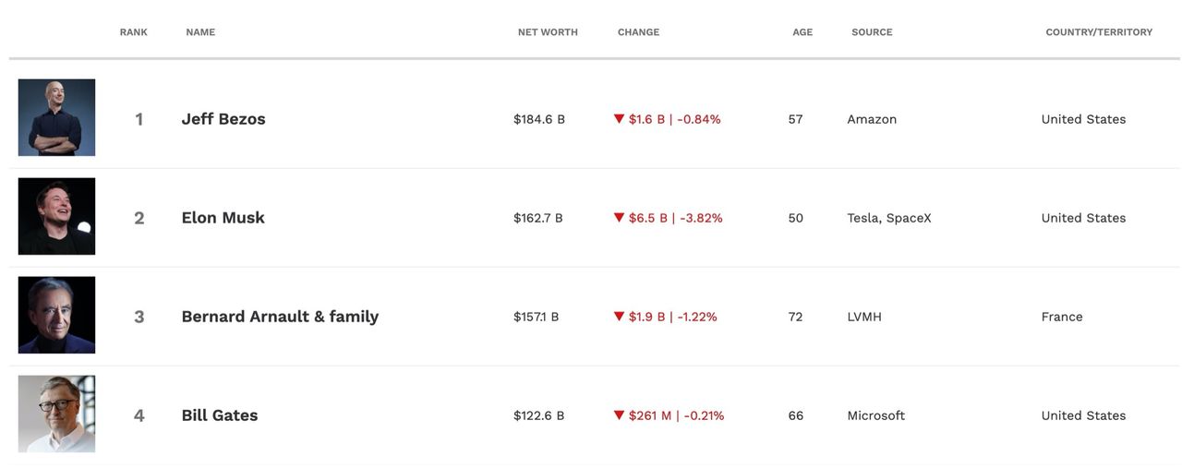Sort by NET WORTH column header
The height and width of the screenshot is (468, 1182).
point(548,32)
